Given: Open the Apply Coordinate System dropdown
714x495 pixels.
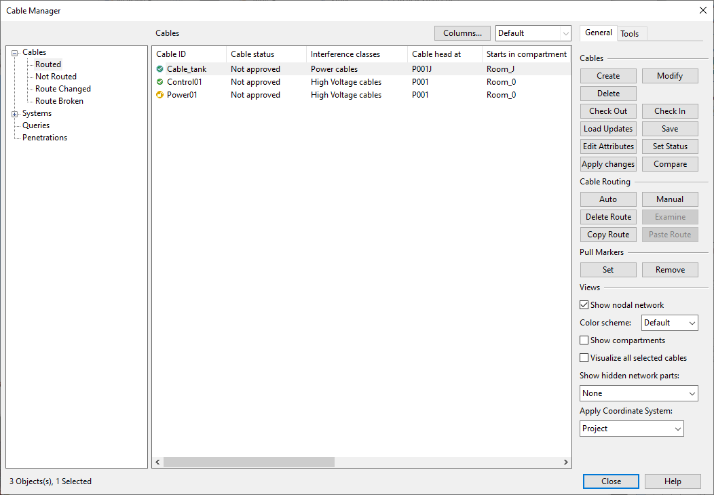Looking at the screenshot, I should click(631, 429).
